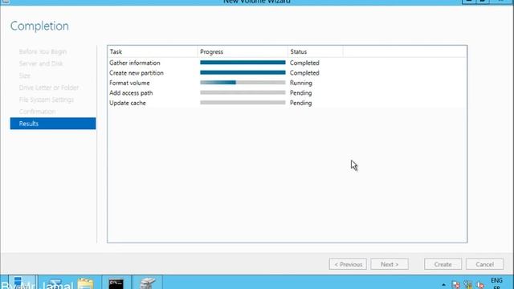Screen dimensions: 514x289
Task: Open the network status tray icon
Action: click(x=468, y=285)
